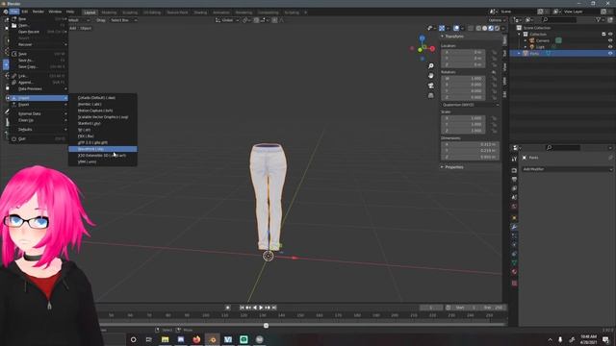Viewport: 616px width, 346px height.
Task: Toggle viewport overlays button
Action: pyautogui.click(x=456, y=28)
